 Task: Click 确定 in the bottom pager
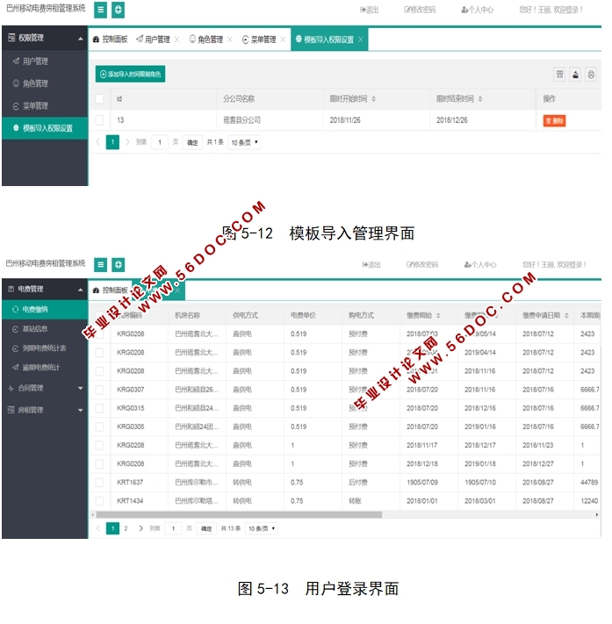[206, 529]
